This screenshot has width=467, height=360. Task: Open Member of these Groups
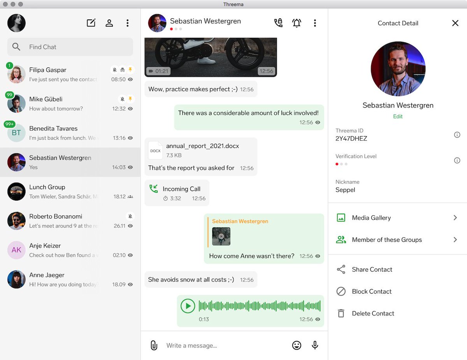[x=398, y=240]
